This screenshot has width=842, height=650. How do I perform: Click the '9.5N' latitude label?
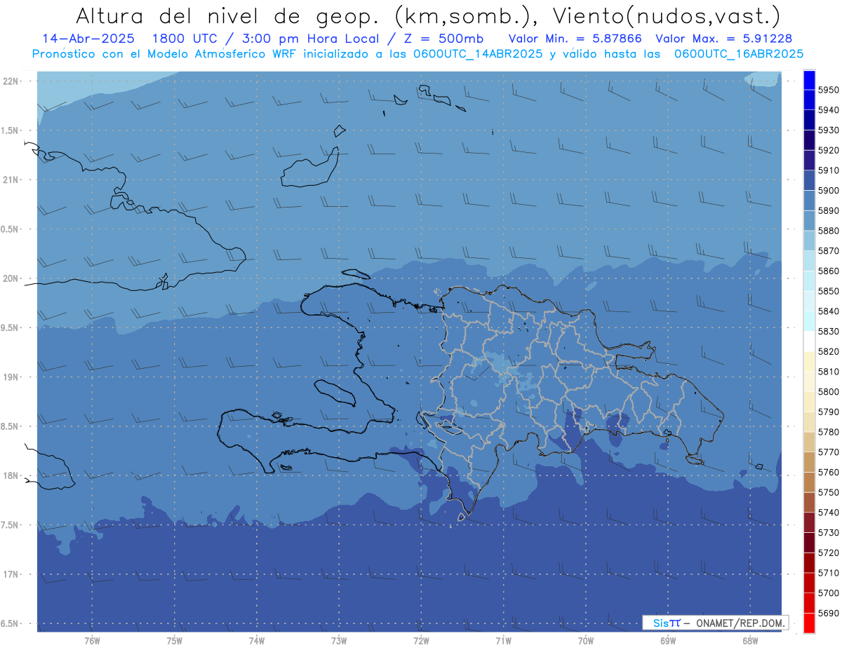tap(10, 328)
